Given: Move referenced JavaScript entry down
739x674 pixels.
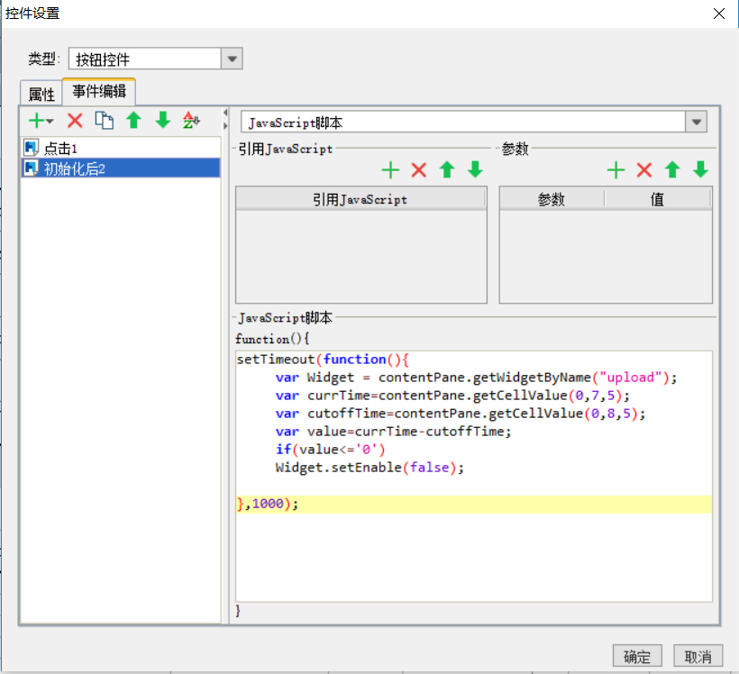Looking at the screenshot, I should tap(475, 169).
